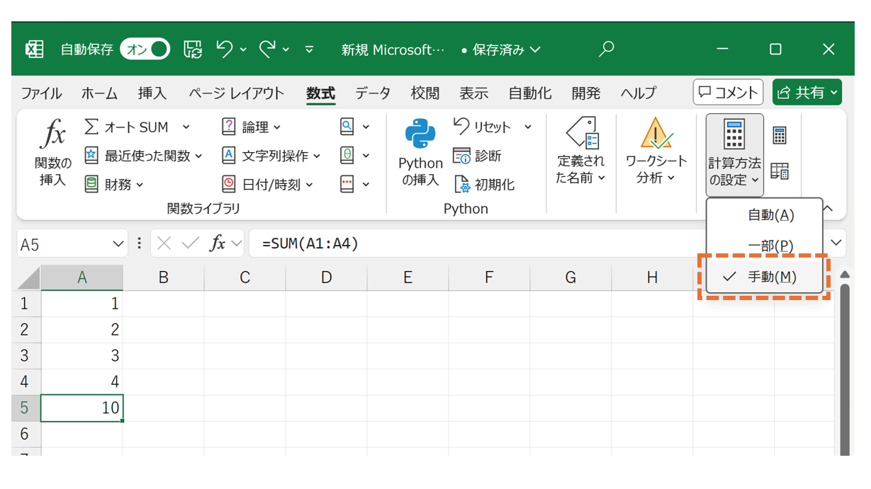Image resolution: width=871 pixels, height=489 pixels.
Task: Click the Undo arrow
Action: 225,49
